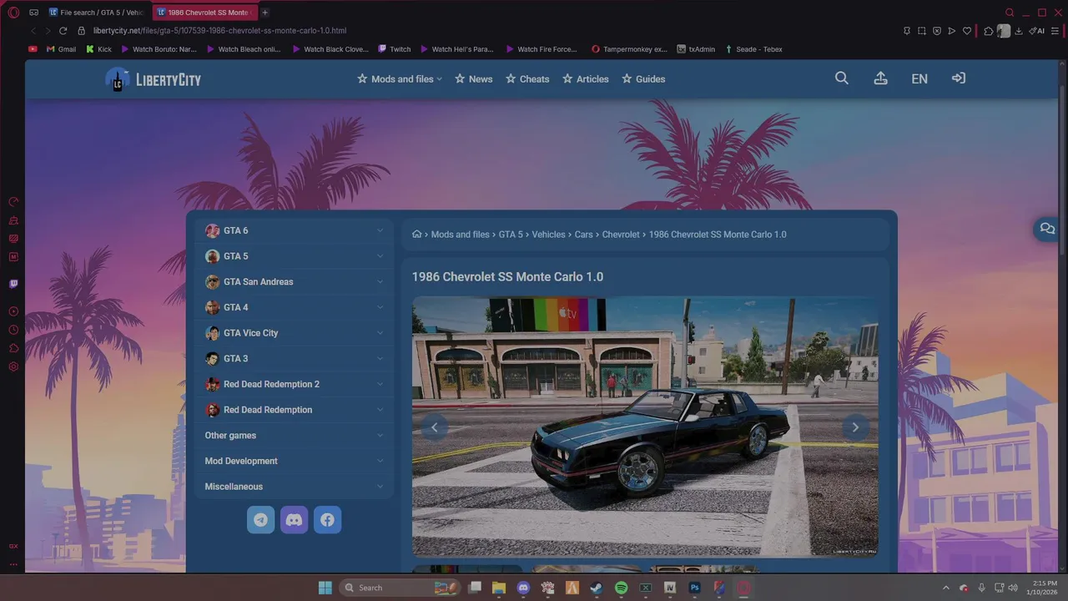Open the Discord social icon in sidebar
This screenshot has width=1068, height=601.
pos(294,520)
